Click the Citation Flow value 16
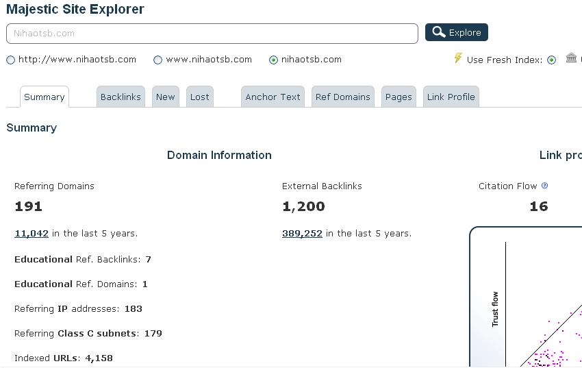 click(x=539, y=206)
